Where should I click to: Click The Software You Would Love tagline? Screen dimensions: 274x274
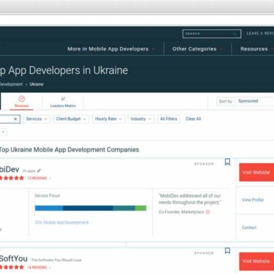pos(56,260)
